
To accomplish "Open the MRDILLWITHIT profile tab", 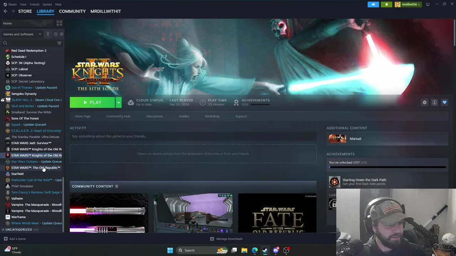I will point(105,11).
